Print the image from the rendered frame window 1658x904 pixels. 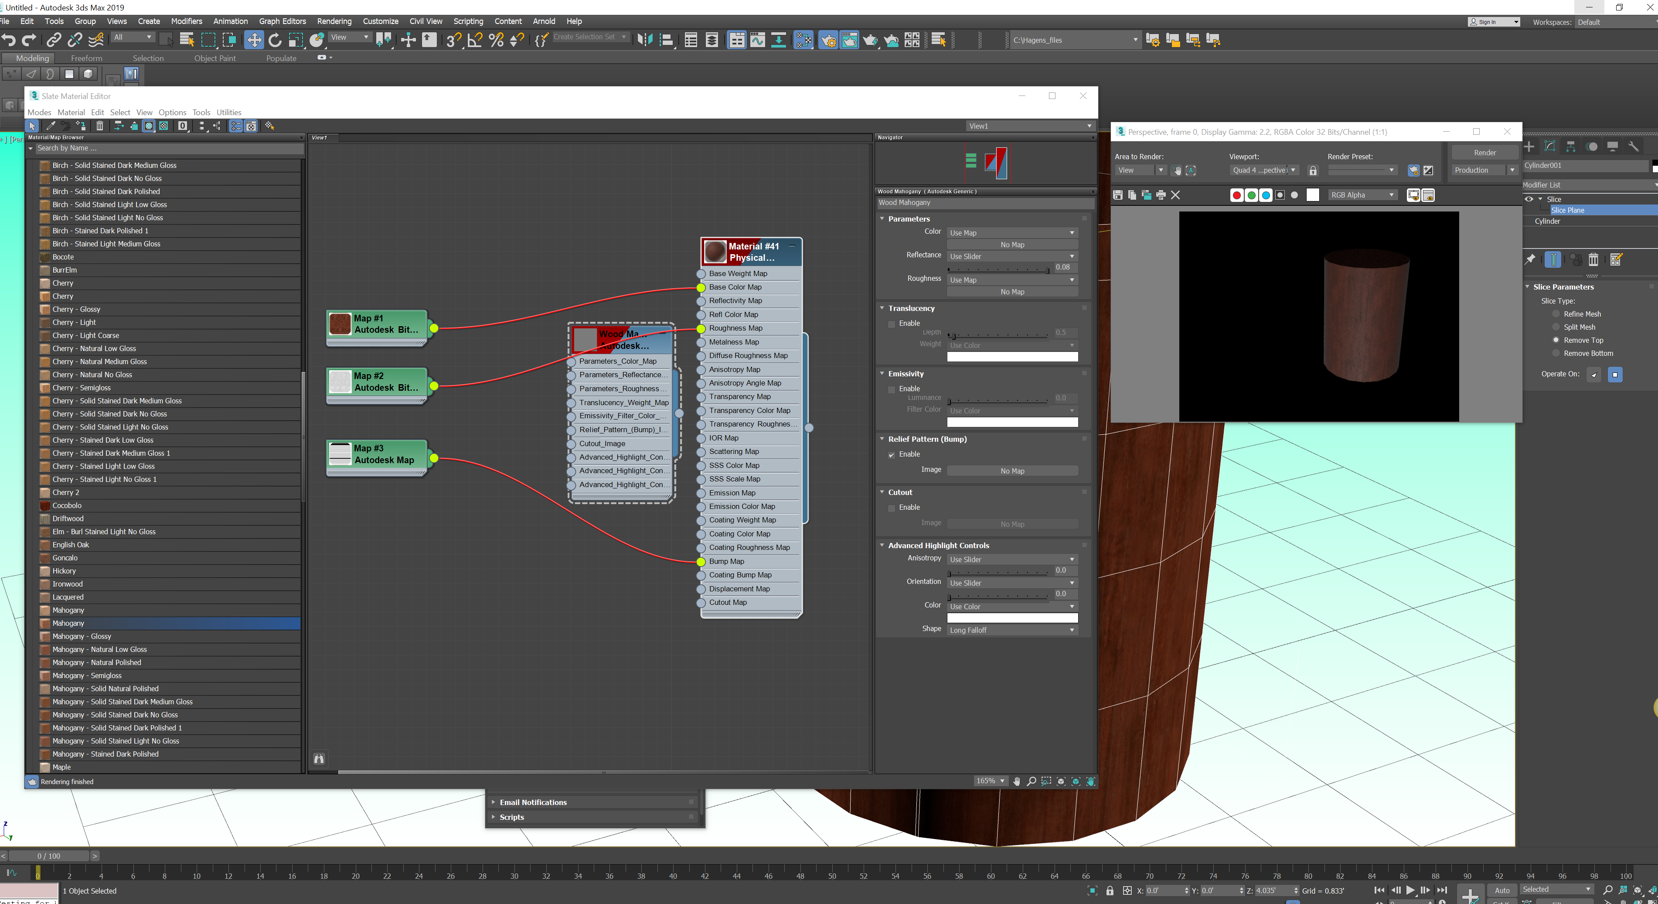1161,194
